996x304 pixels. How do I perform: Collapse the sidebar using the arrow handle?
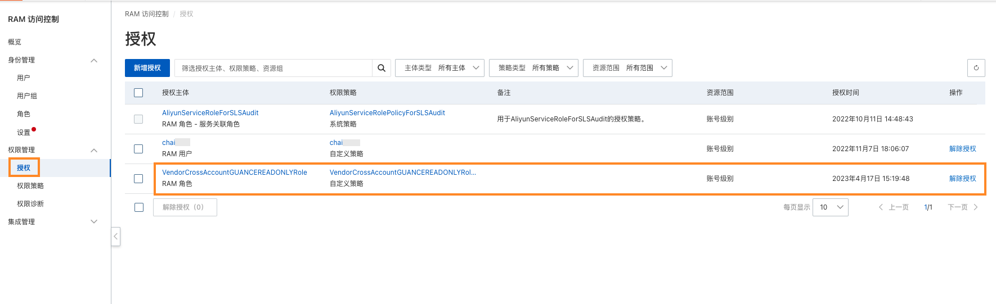click(115, 237)
